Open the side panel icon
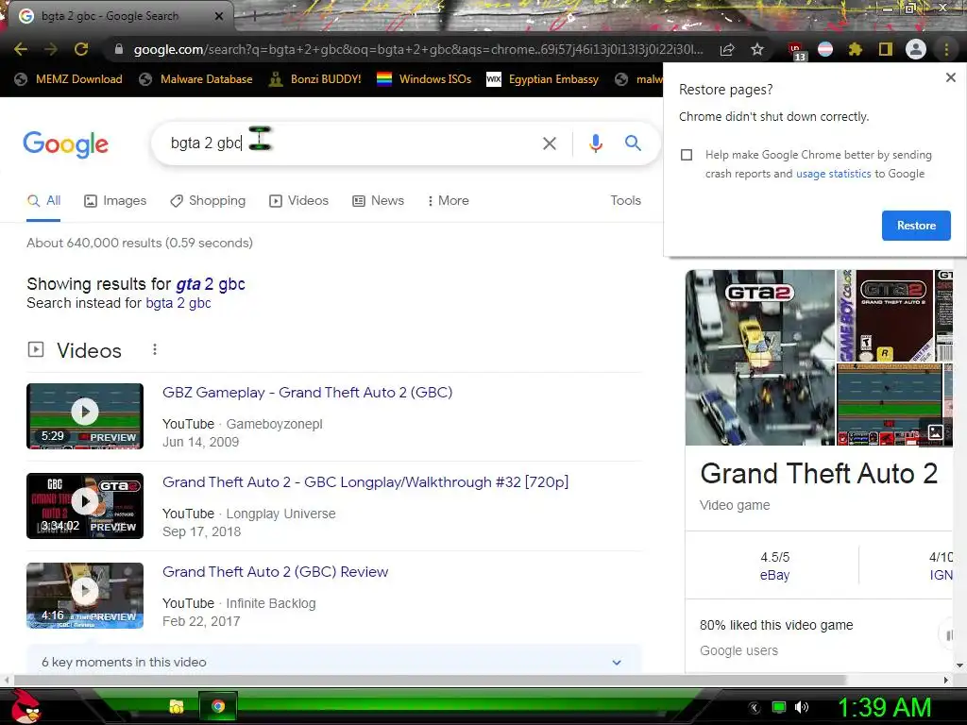The height and width of the screenshot is (725, 967). 886,49
